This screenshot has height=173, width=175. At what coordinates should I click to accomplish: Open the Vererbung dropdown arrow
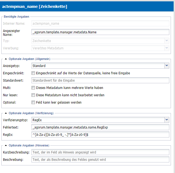(167, 48)
